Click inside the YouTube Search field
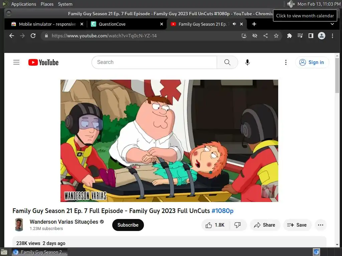Image resolution: width=342 pixels, height=256 pixels. [x=154, y=62]
